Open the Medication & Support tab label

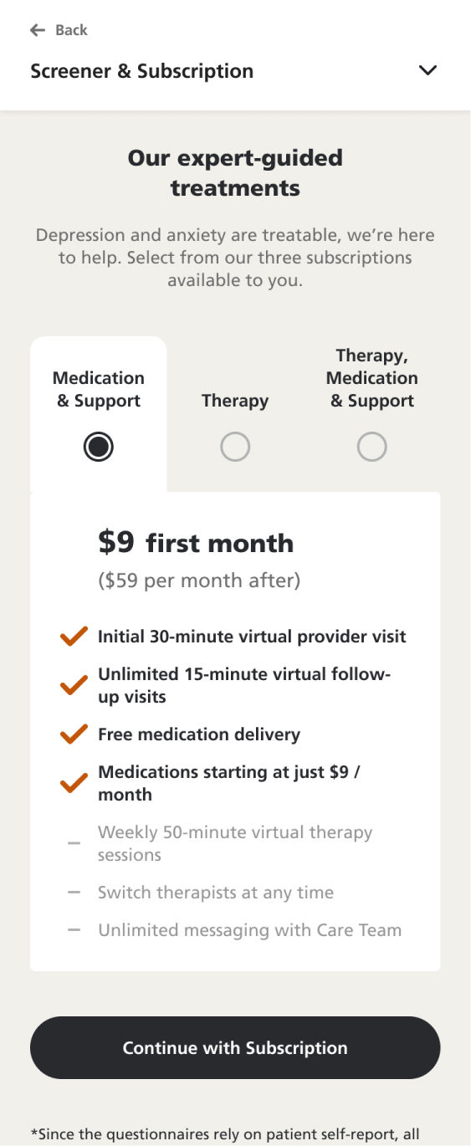pyautogui.click(x=99, y=389)
